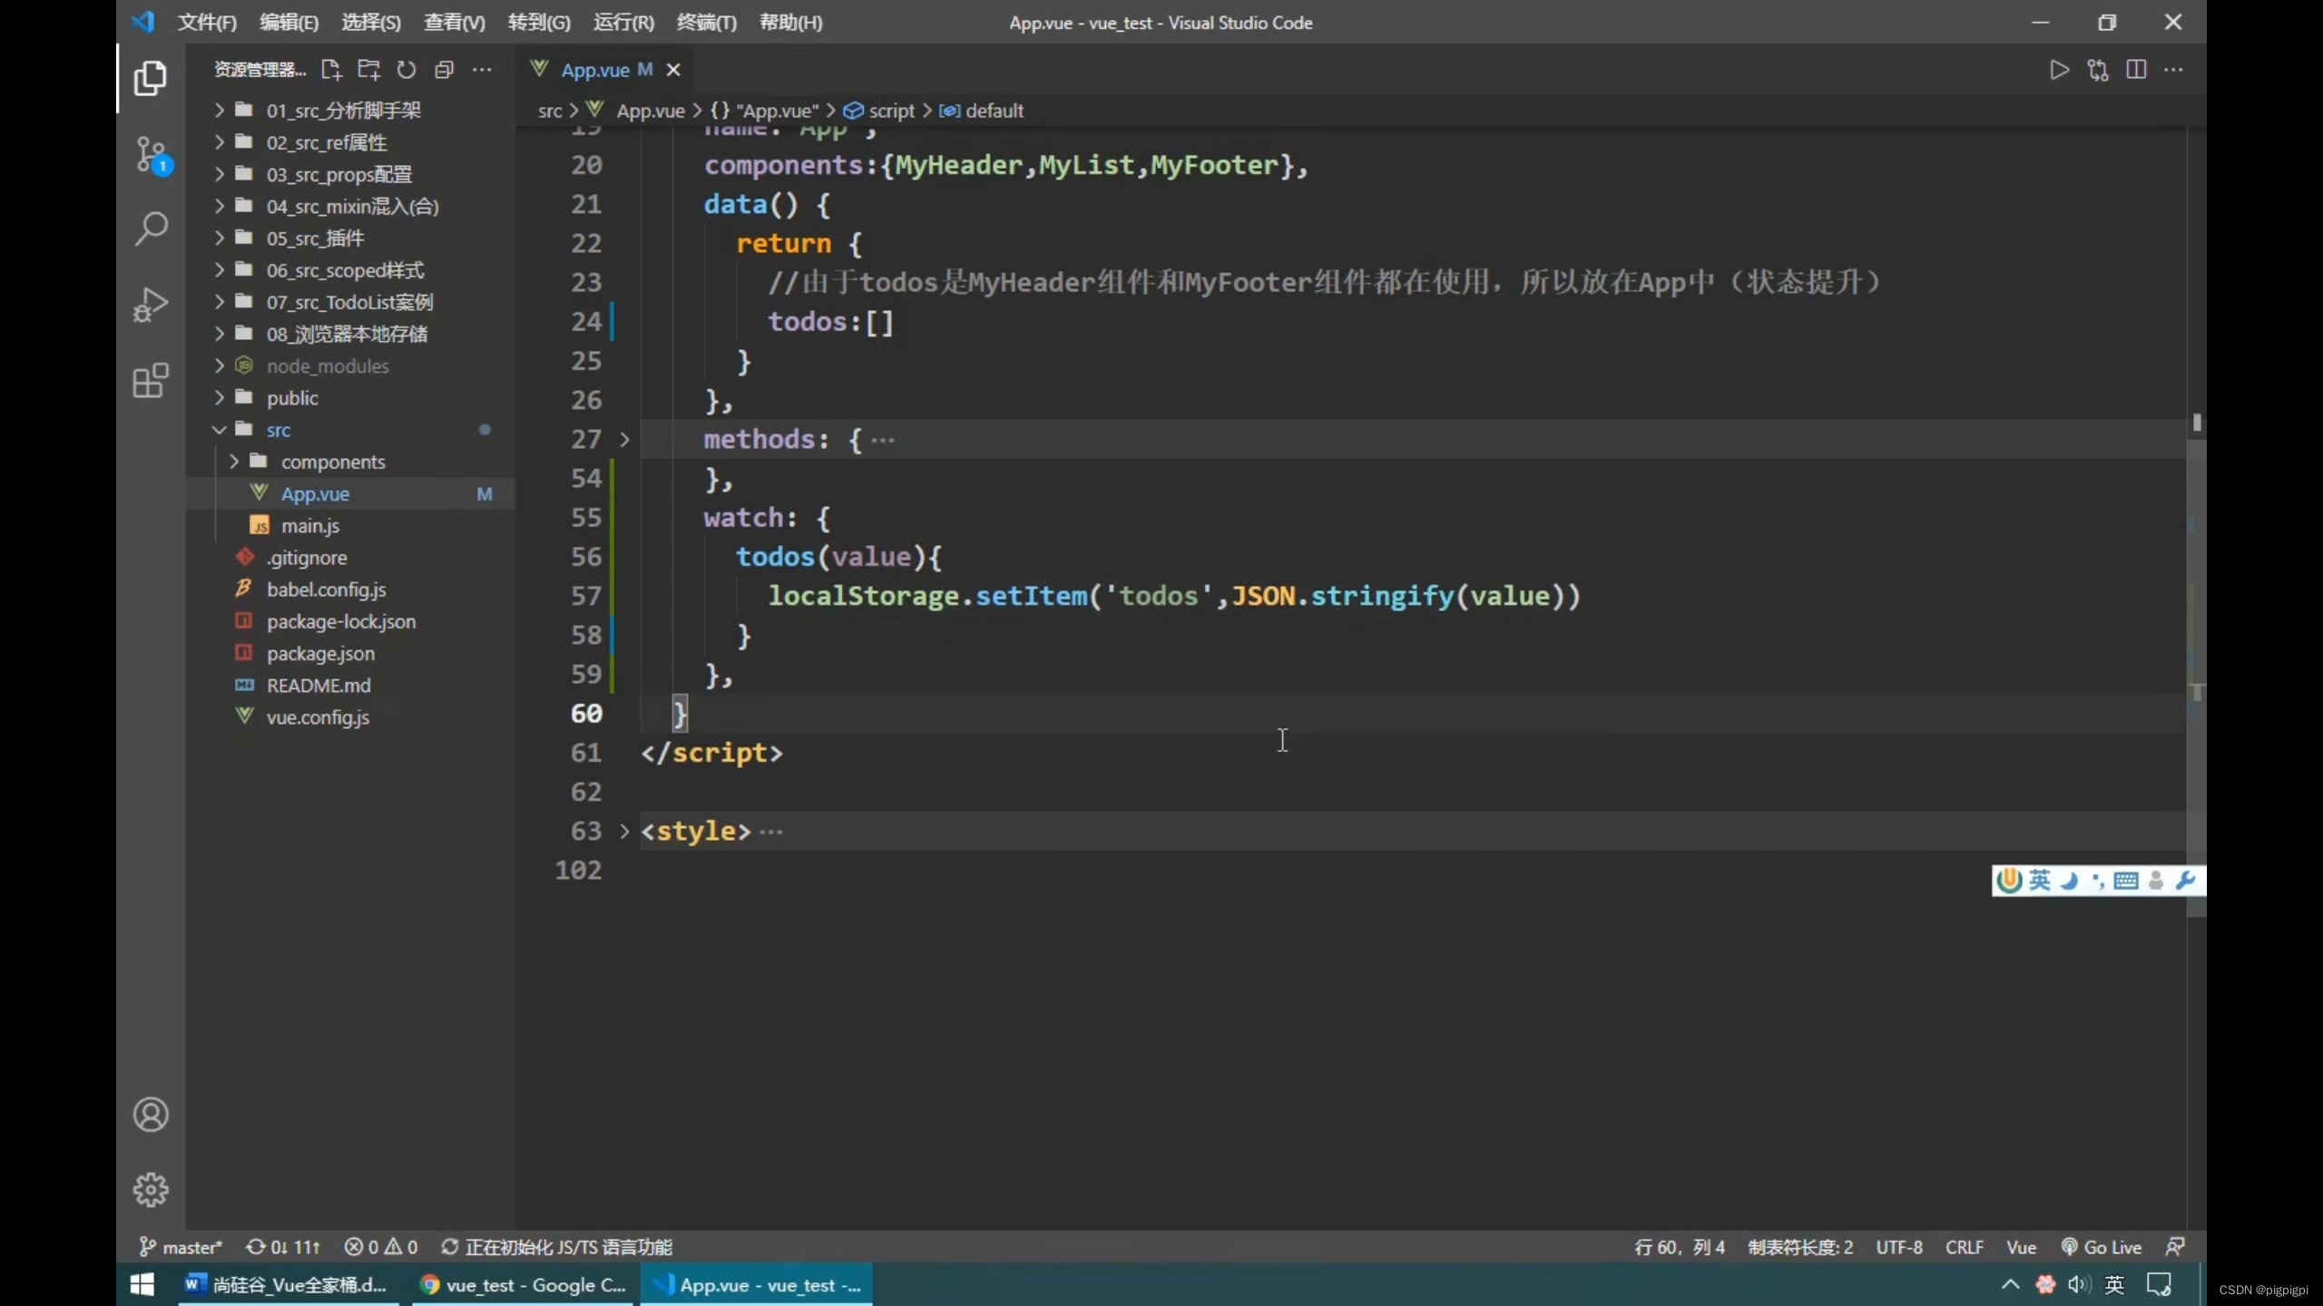
Task: Change CRLF end of line sequence
Action: click(x=1964, y=1247)
